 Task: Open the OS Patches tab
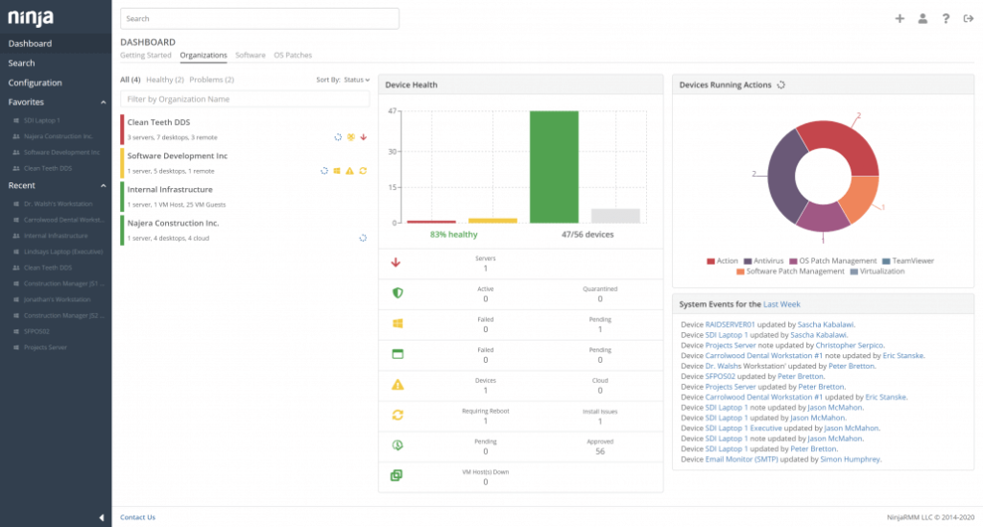pyautogui.click(x=293, y=55)
